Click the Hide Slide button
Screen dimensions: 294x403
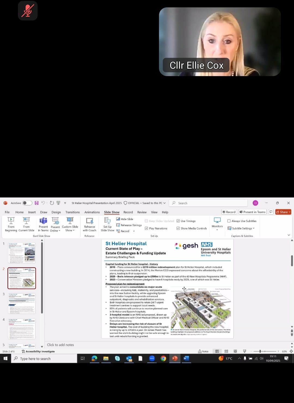(x=125, y=219)
